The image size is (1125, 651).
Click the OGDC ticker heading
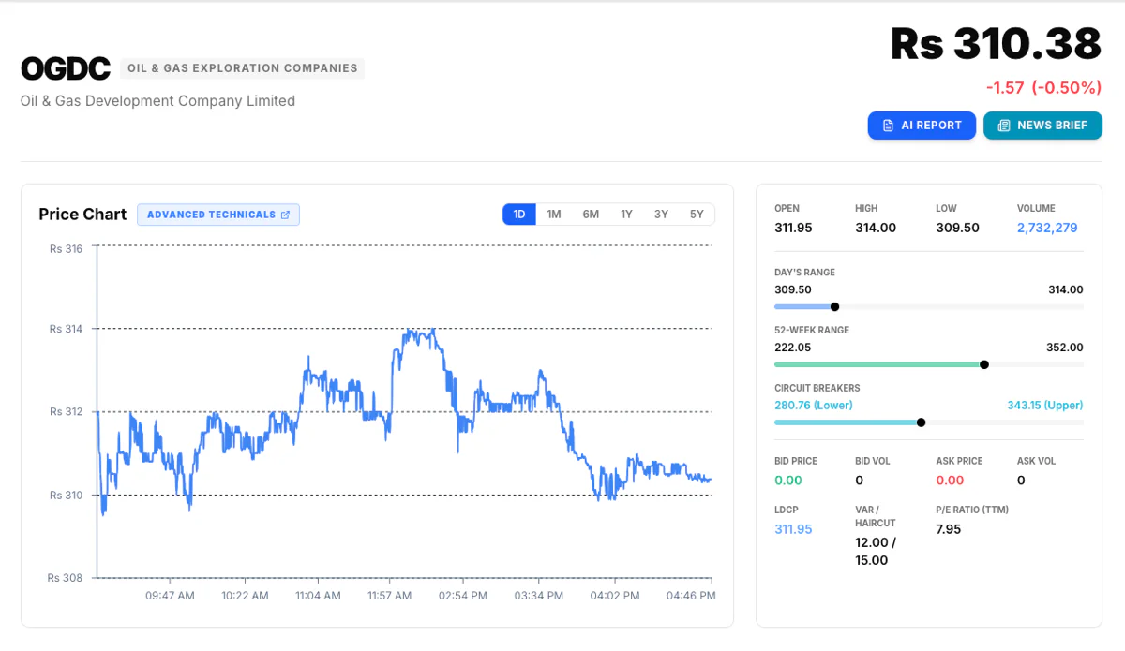(x=66, y=68)
